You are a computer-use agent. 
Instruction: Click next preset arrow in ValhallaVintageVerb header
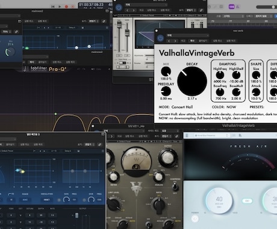[x=175, y=41]
